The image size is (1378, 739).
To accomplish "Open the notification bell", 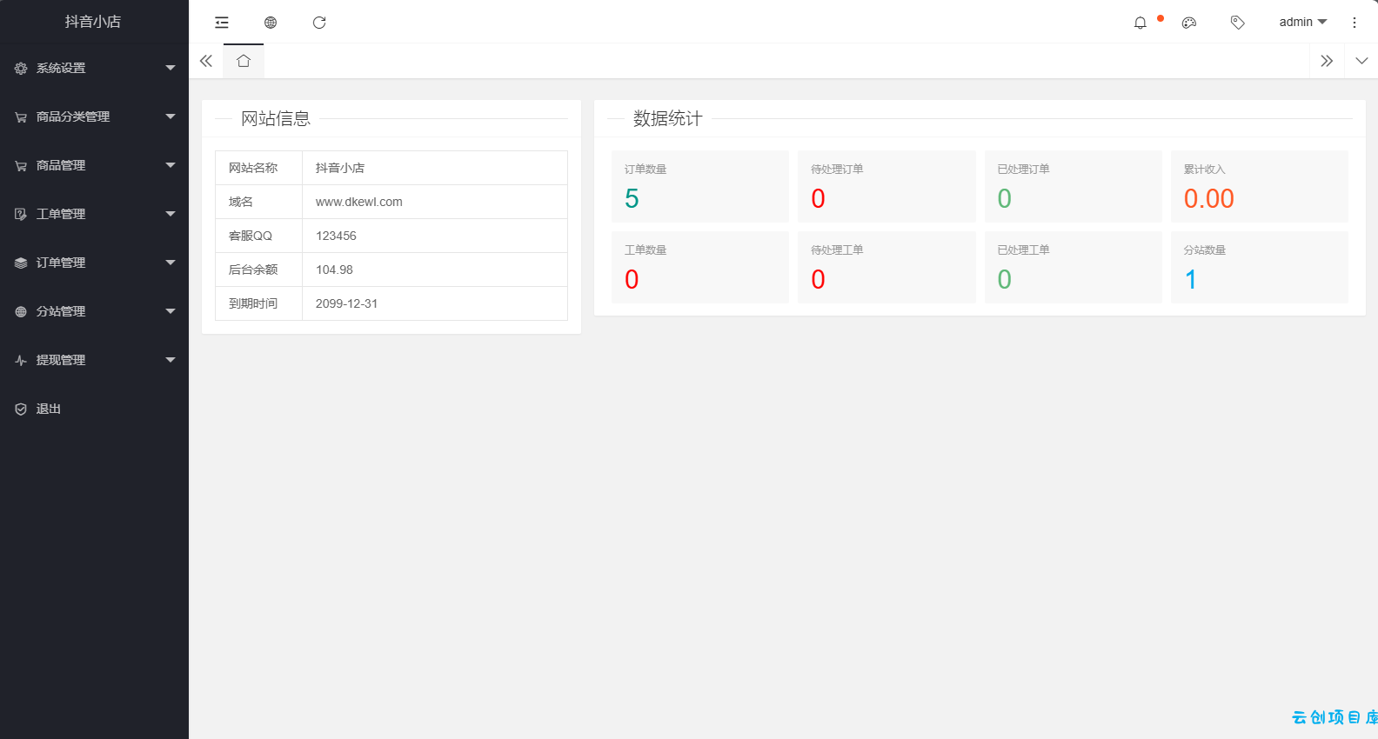I will [x=1141, y=23].
